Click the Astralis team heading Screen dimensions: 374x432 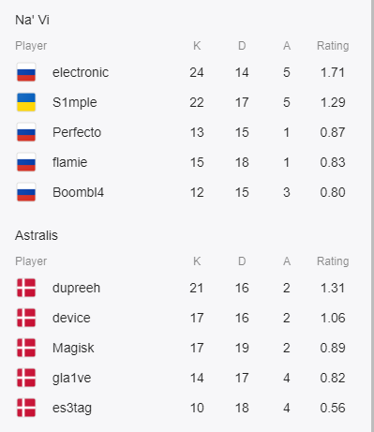coord(37,235)
